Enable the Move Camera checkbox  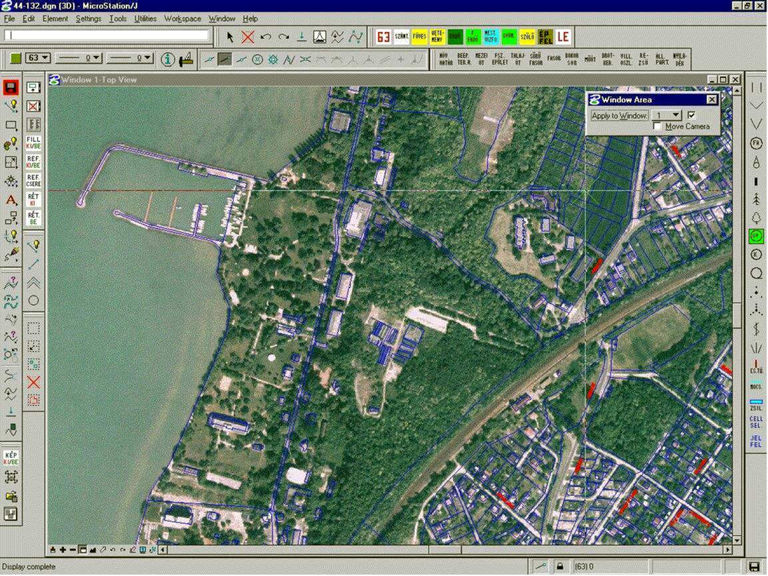[658, 126]
